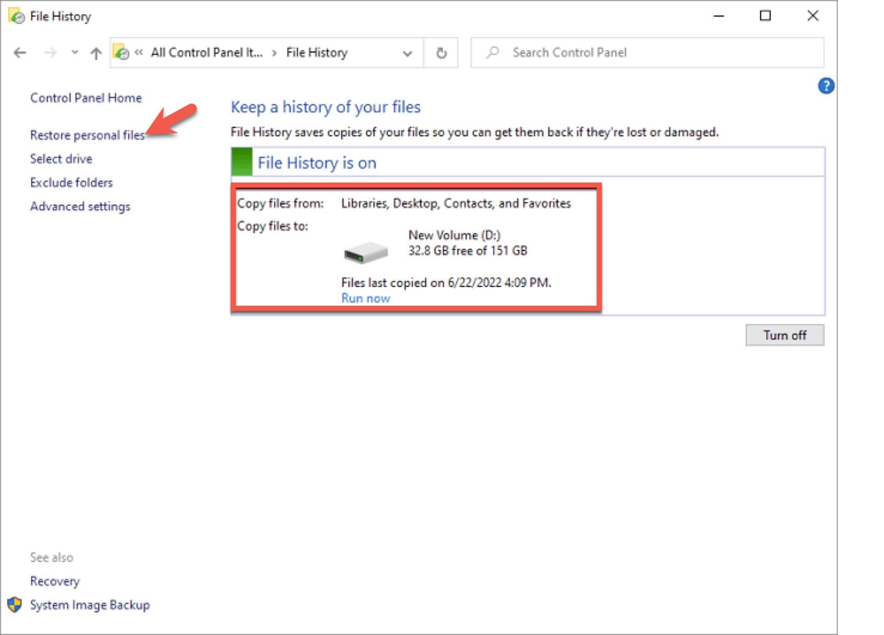884x635 pixels.
Task: Click Run now to back up
Action: (366, 299)
